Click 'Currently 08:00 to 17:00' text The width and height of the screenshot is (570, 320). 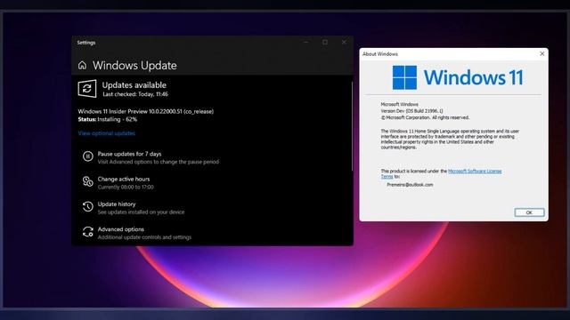pyautogui.click(x=126, y=188)
